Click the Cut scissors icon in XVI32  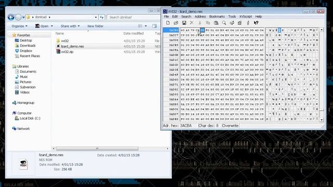tap(200, 23)
